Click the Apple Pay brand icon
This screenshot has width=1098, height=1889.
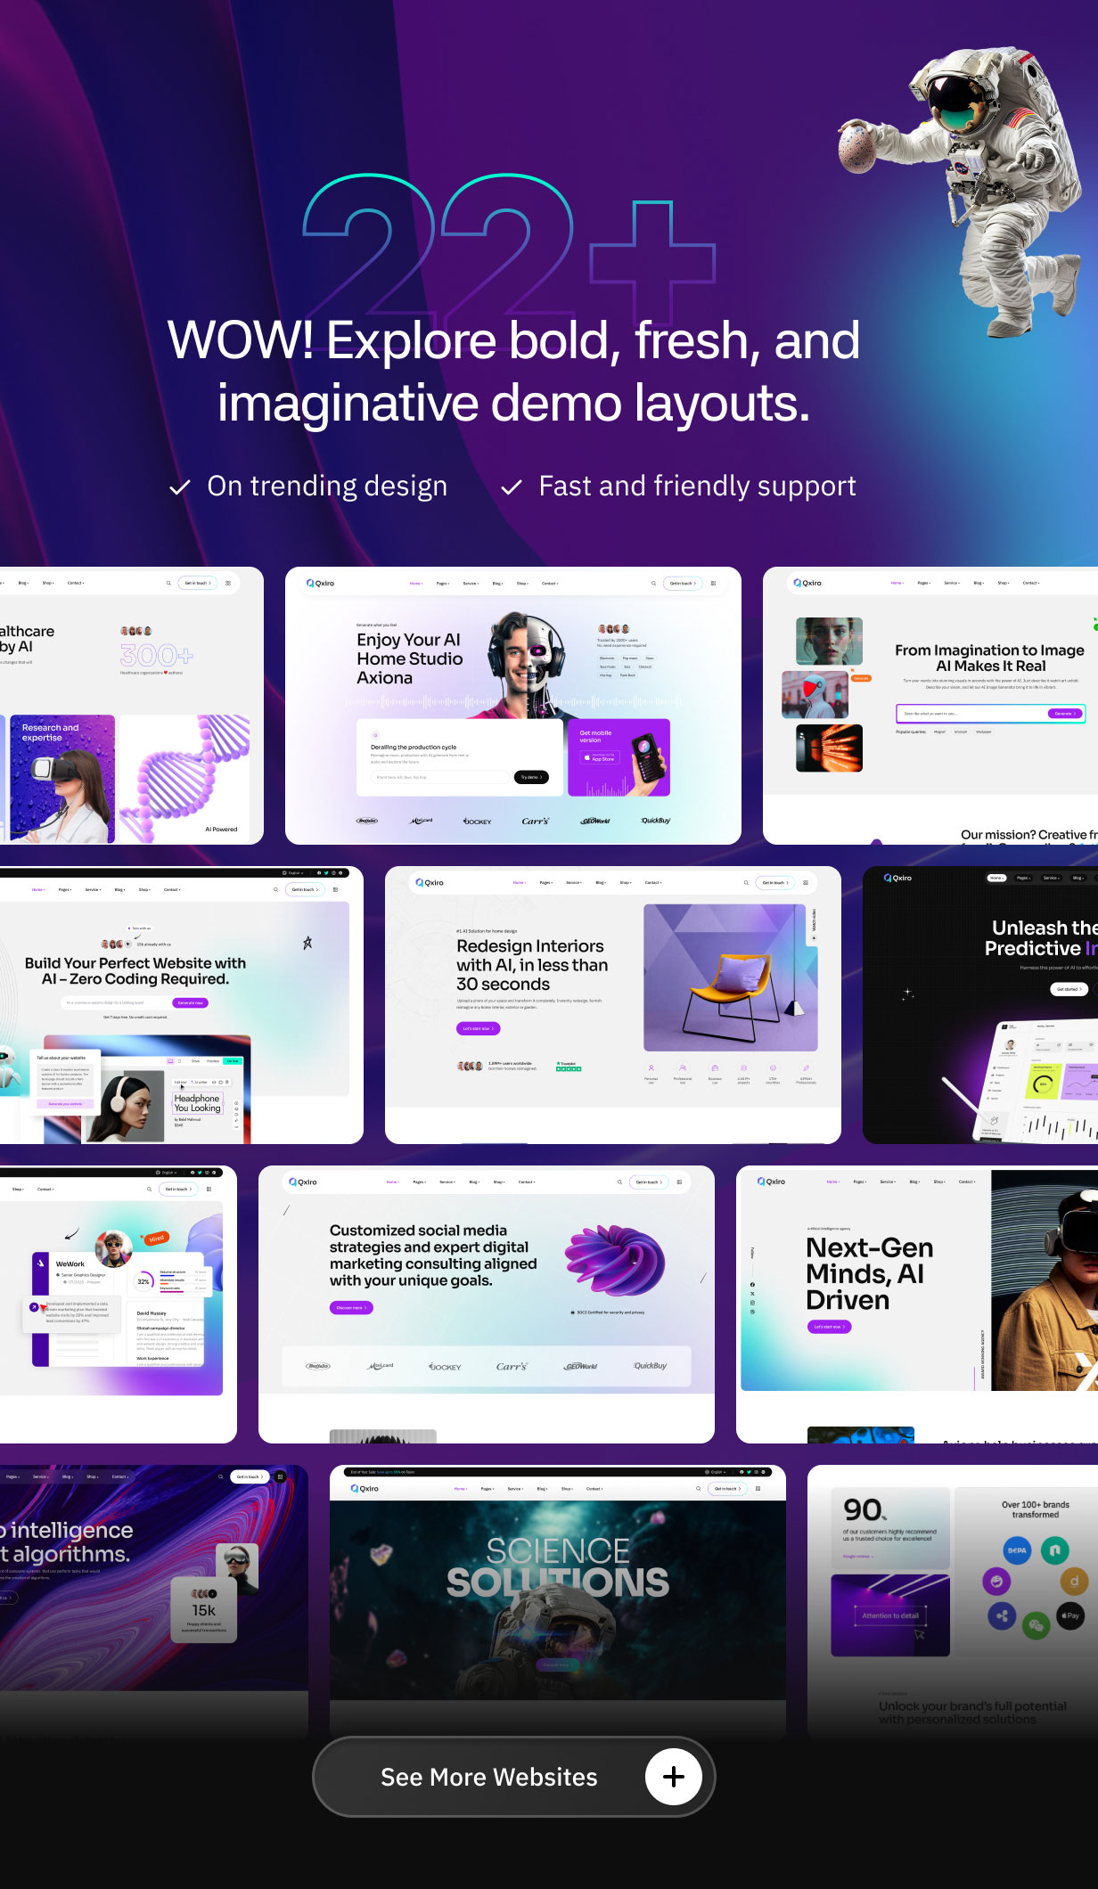1070,1615
